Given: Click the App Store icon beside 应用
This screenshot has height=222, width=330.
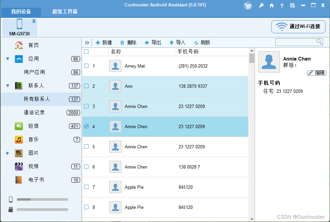Looking at the screenshot, I should (x=19, y=59).
